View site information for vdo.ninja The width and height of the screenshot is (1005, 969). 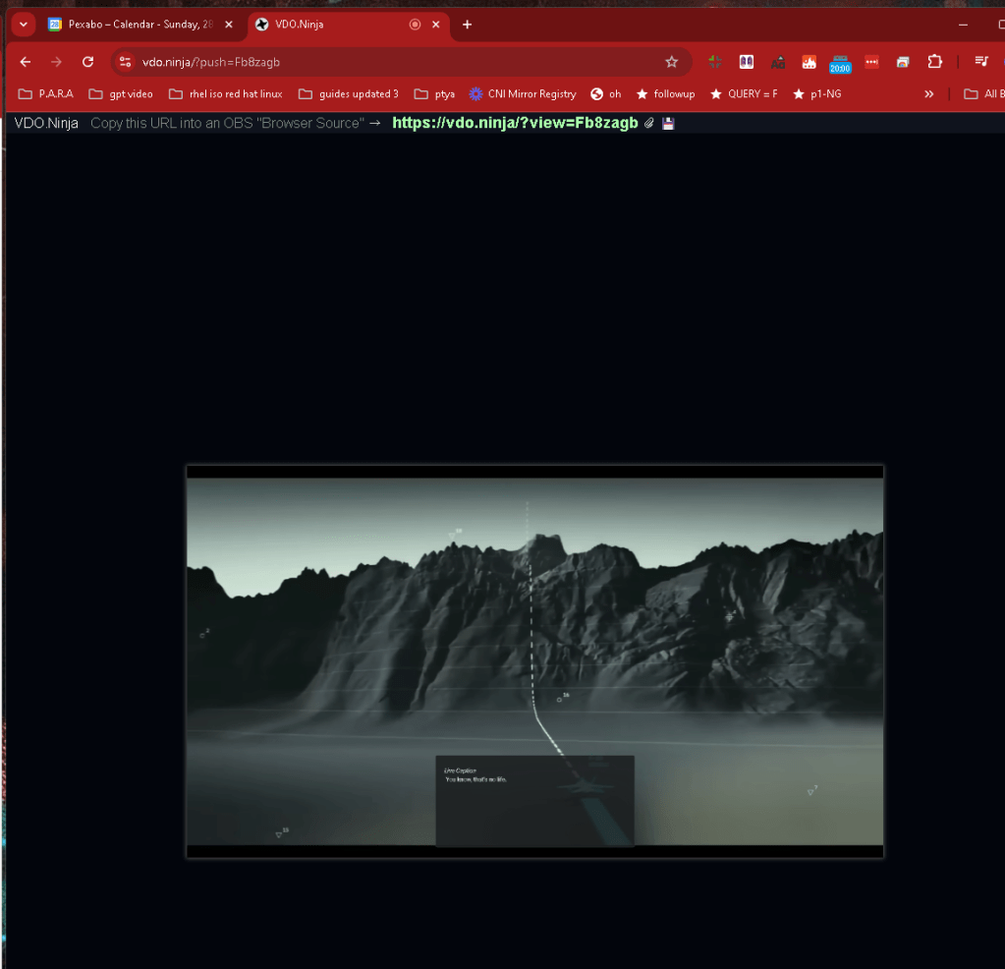[x=126, y=62]
